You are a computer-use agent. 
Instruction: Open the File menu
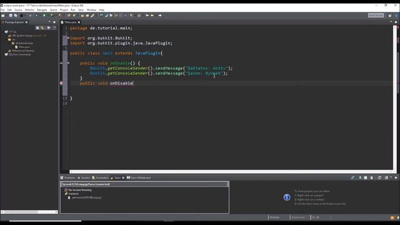2,10
